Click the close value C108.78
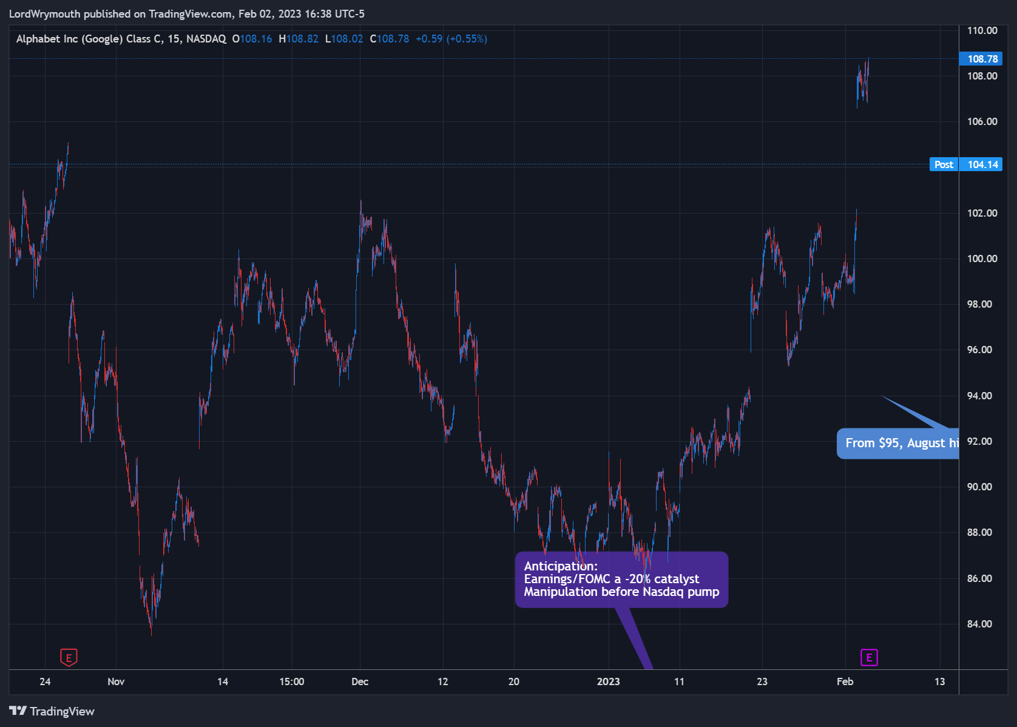The image size is (1017, 727). [390, 39]
